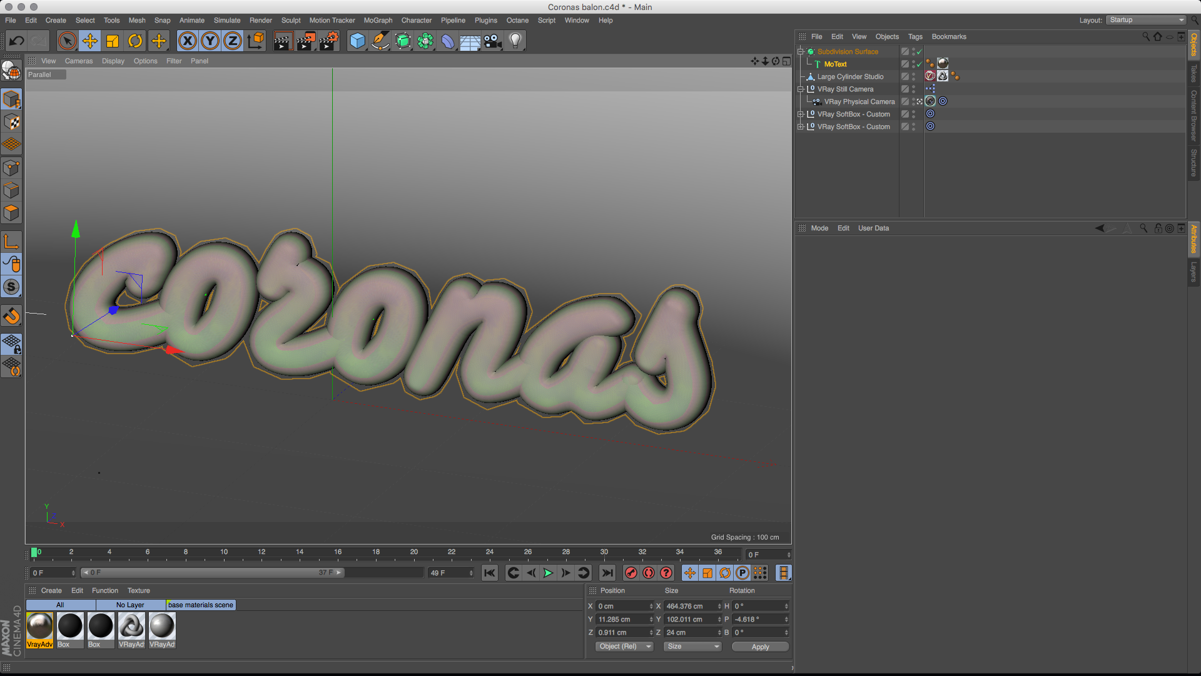Click the Undo arrow in the toolbar
The image size is (1201, 676).
[16, 41]
